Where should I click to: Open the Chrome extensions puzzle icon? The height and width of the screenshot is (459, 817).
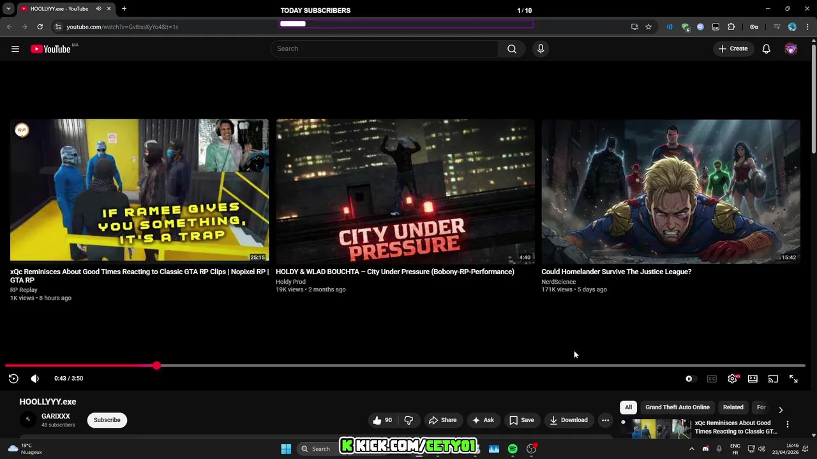(731, 27)
